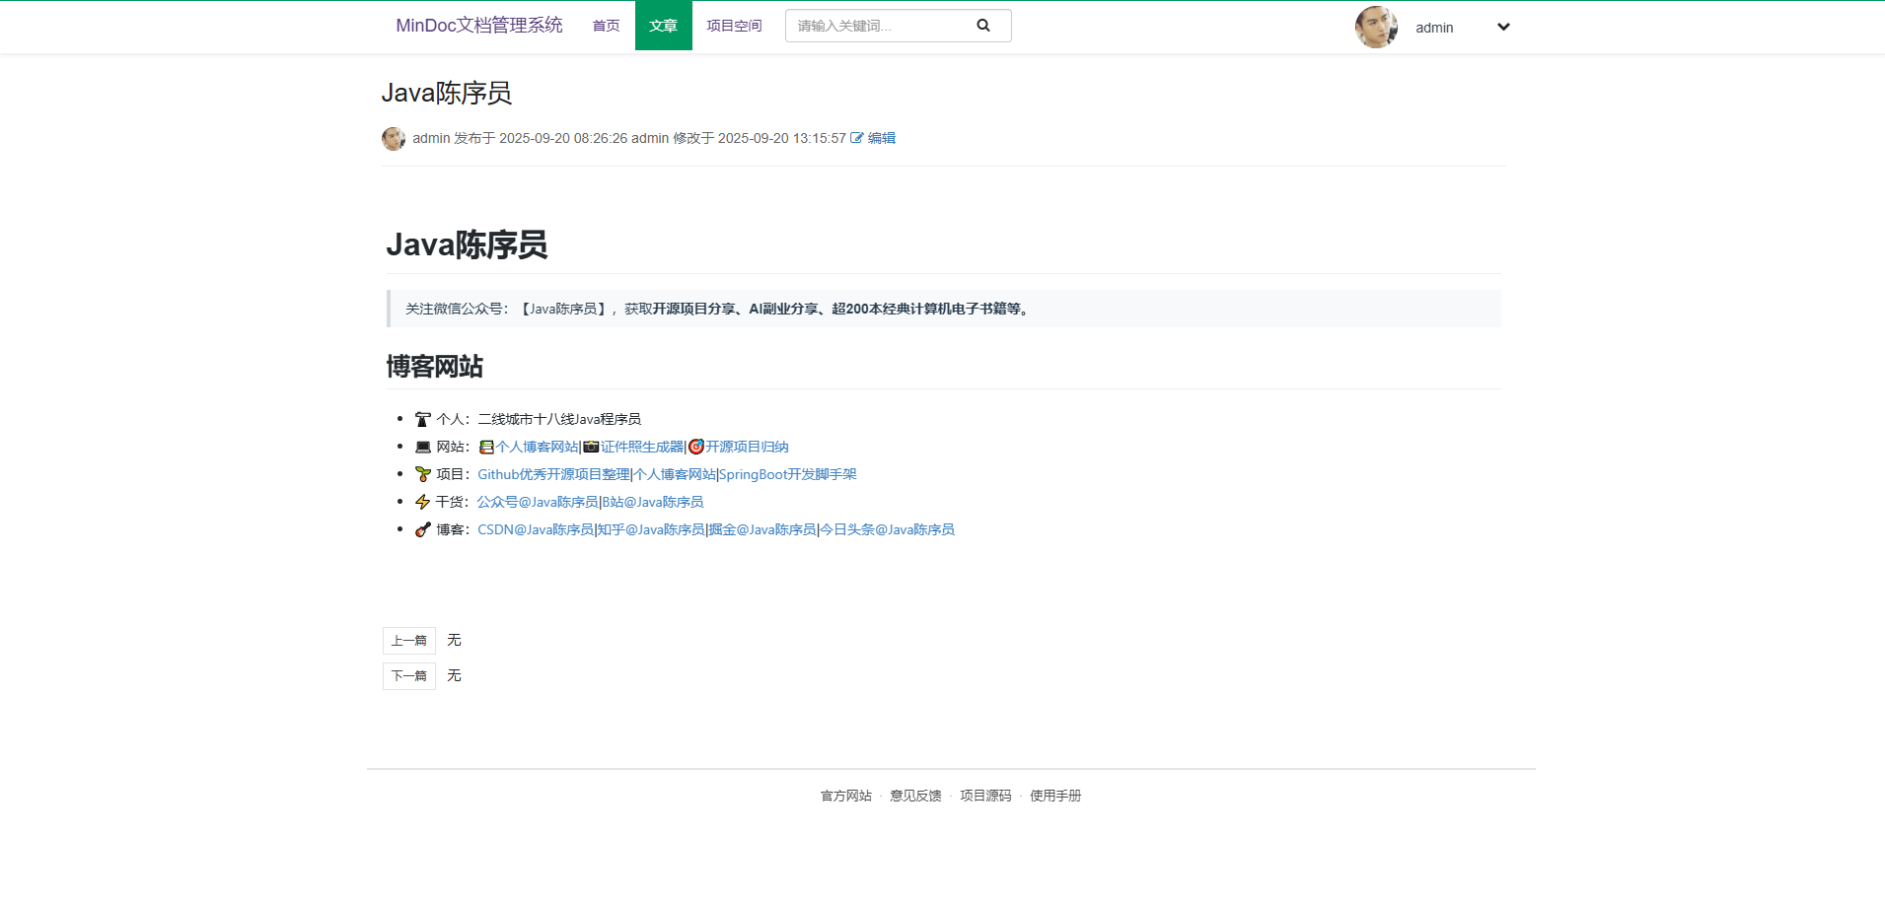Open SpringBoot开发脚手架 link
This screenshot has width=1885, height=904.
tap(788, 474)
